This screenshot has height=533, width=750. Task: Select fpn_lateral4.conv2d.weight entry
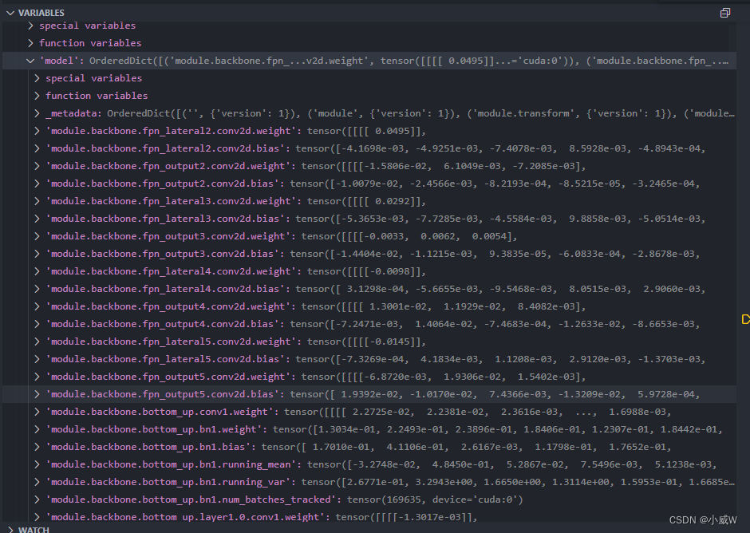coord(369,271)
